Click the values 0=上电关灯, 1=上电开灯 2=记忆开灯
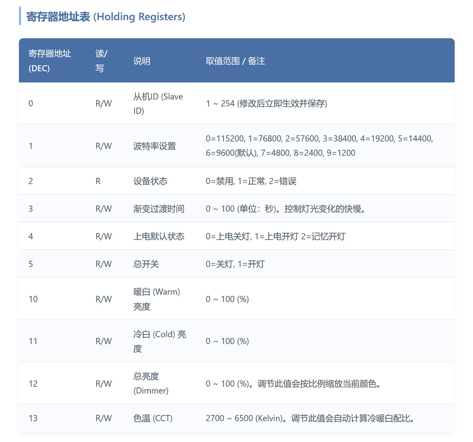The width and height of the screenshot is (473, 442). 276,237
